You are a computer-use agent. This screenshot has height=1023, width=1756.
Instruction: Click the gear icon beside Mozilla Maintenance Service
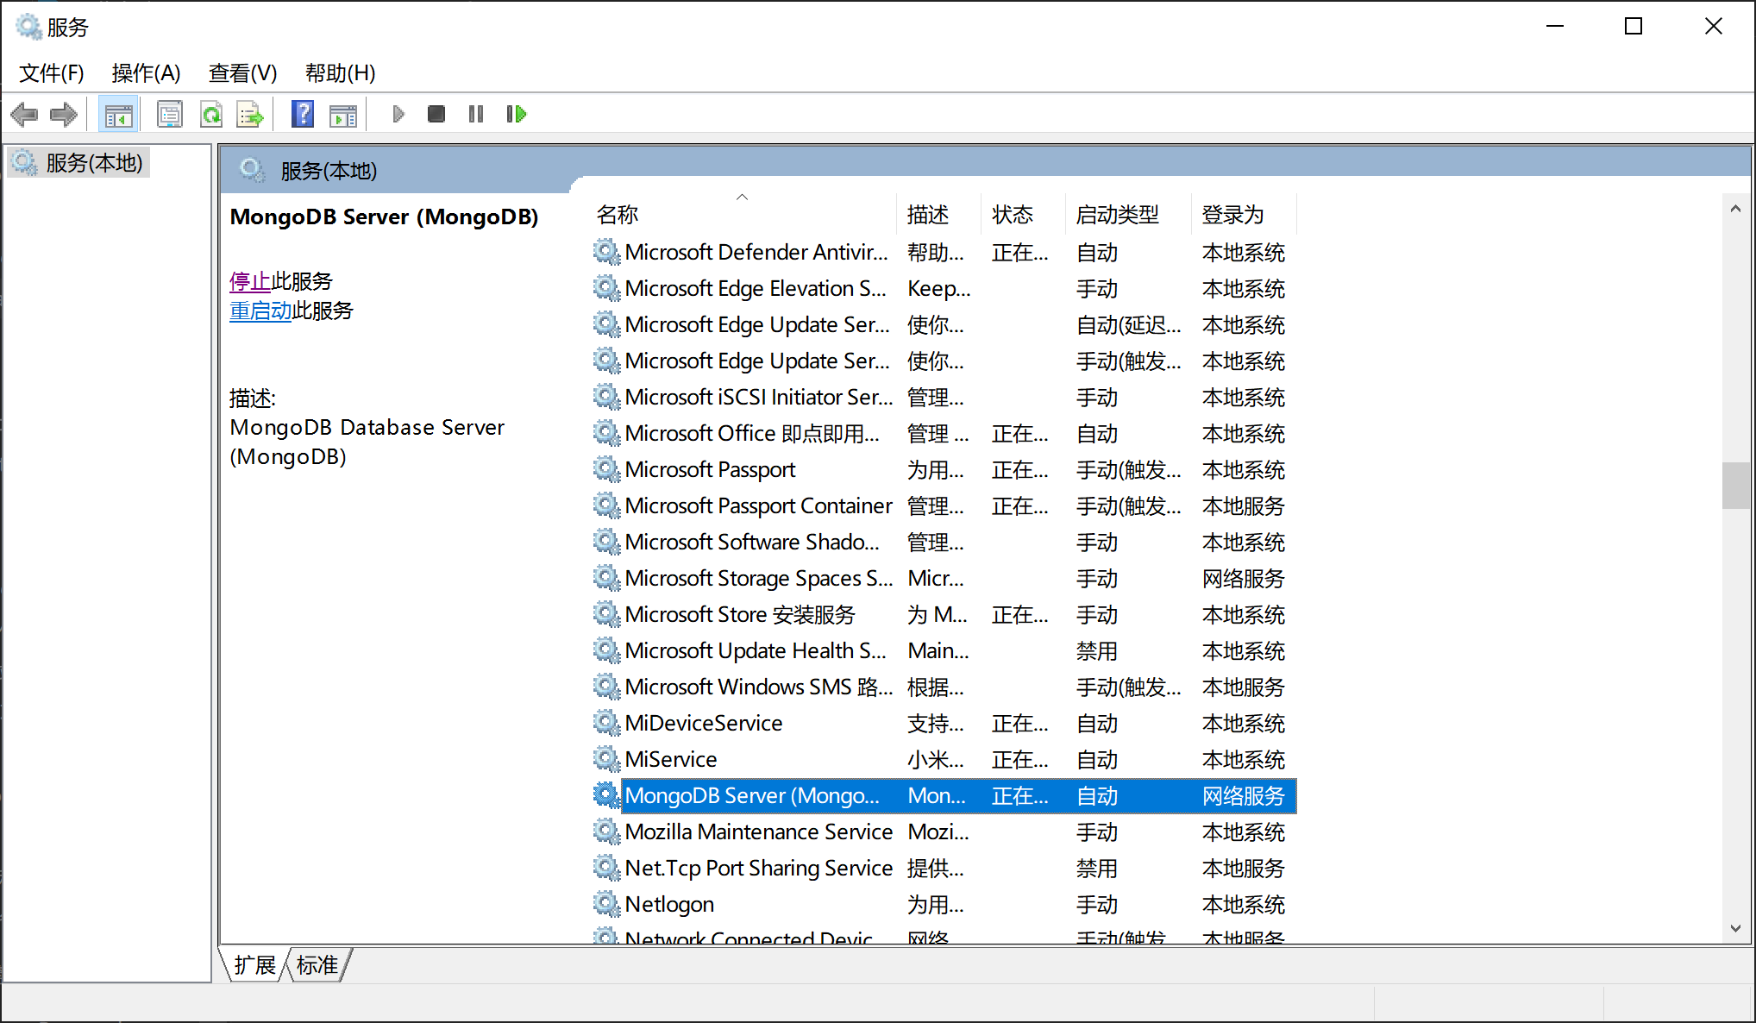pos(606,831)
